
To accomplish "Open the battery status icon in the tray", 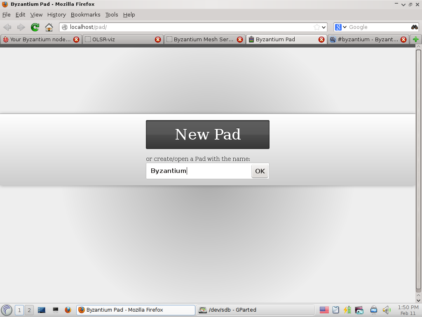I will coord(347,310).
